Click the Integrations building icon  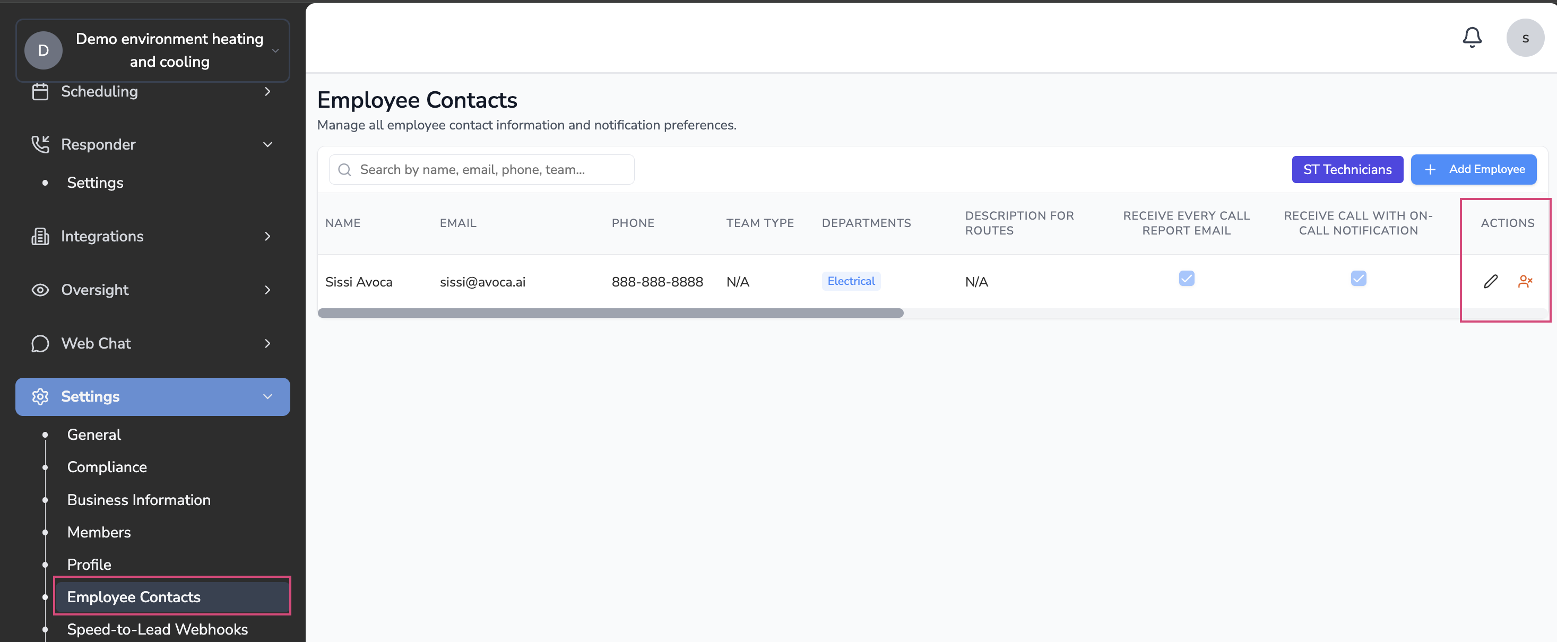(40, 236)
